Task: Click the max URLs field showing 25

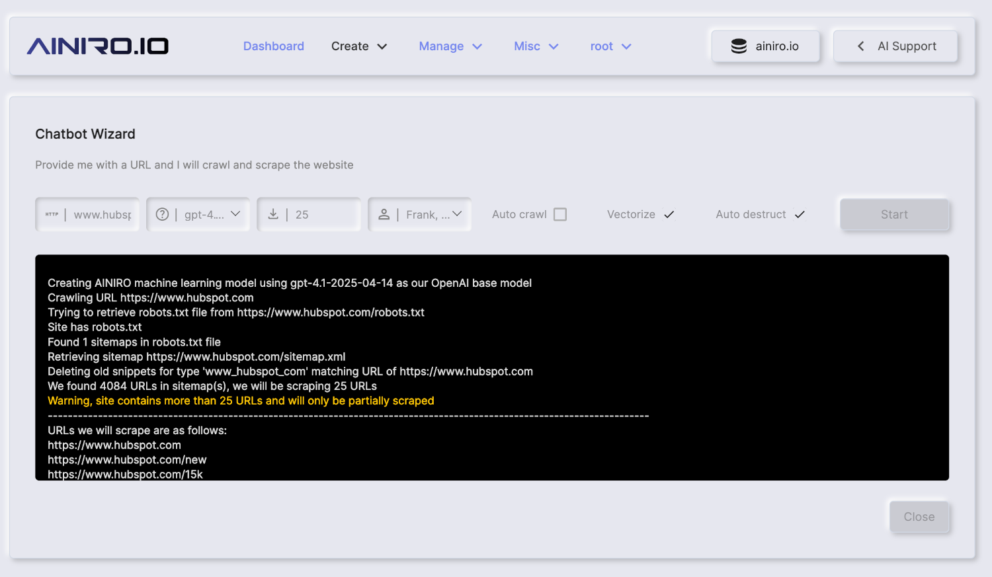Action: (309, 214)
